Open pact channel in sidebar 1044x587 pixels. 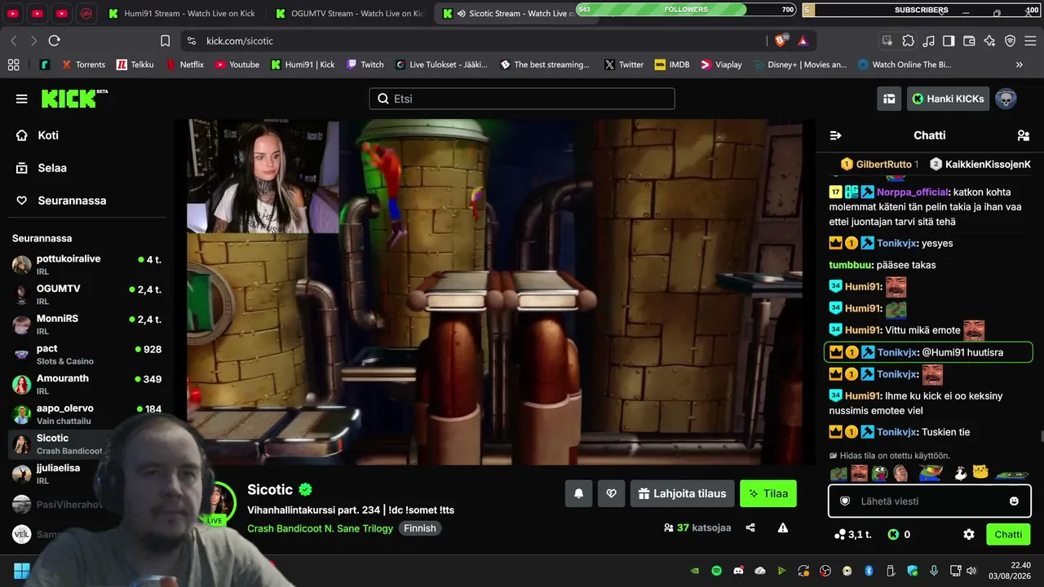[x=87, y=354]
